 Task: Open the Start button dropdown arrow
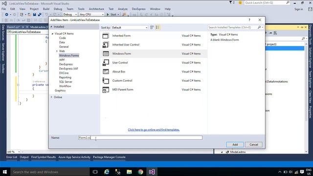(118, 15)
